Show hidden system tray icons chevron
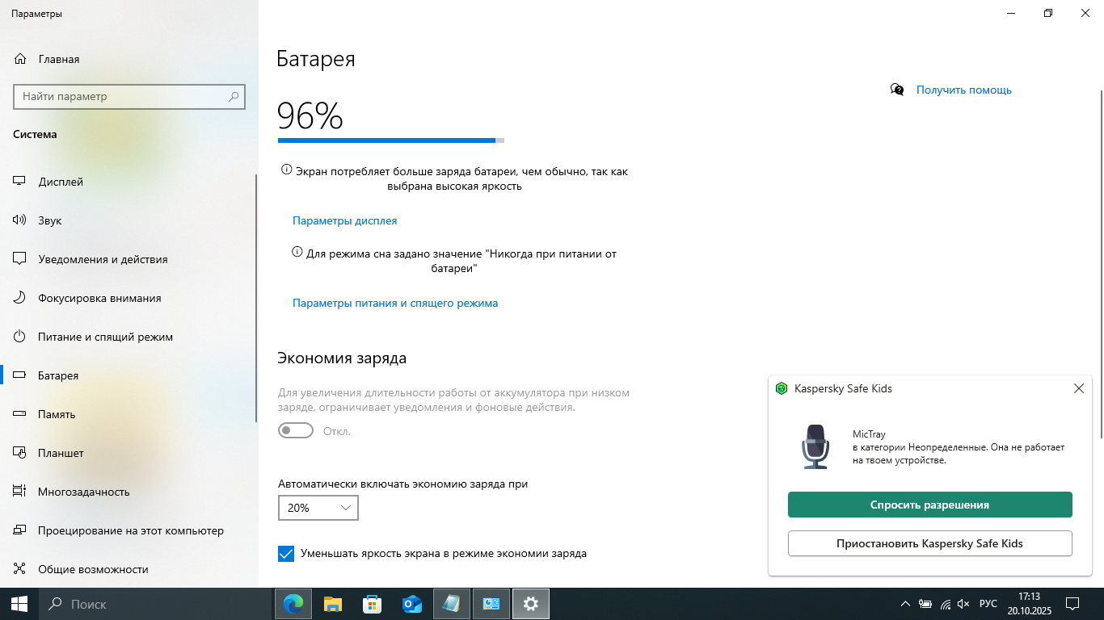Screen dimensions: 1104x620 point(904,604)
